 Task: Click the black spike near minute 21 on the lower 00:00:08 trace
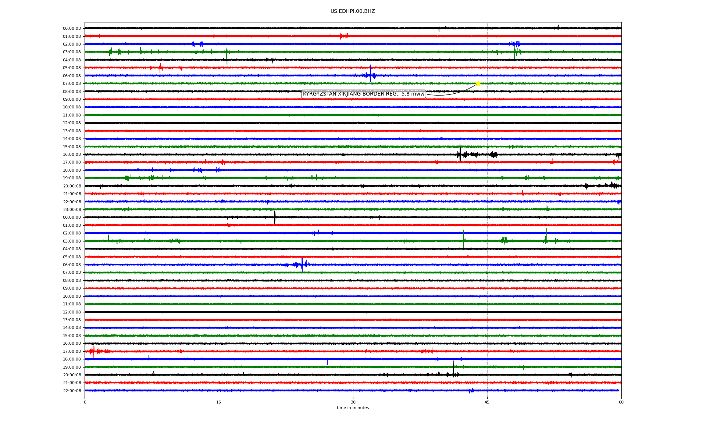click(x=275, y=217)
